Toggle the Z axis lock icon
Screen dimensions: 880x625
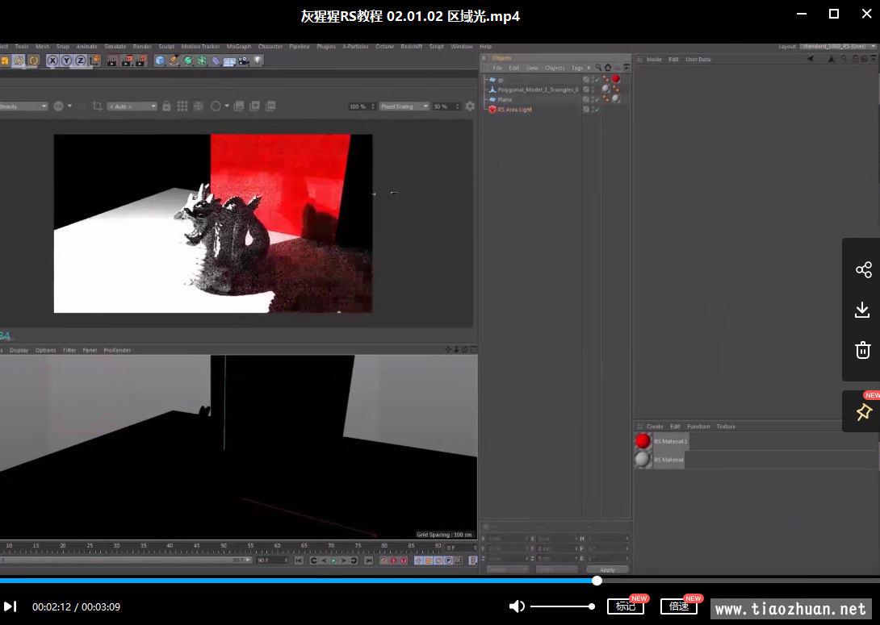[x=81, y=60]
